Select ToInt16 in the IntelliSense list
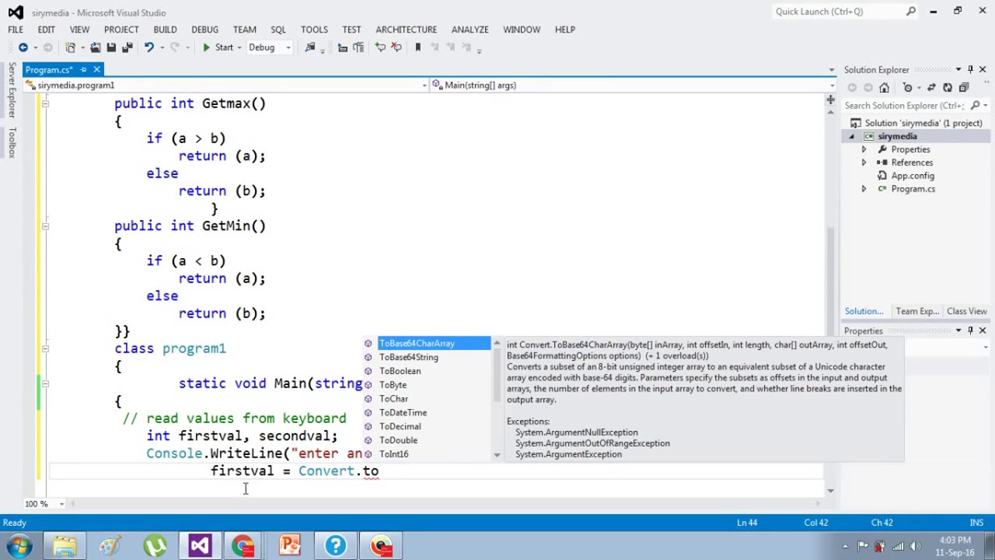995x560 pixels. point(393,454)
